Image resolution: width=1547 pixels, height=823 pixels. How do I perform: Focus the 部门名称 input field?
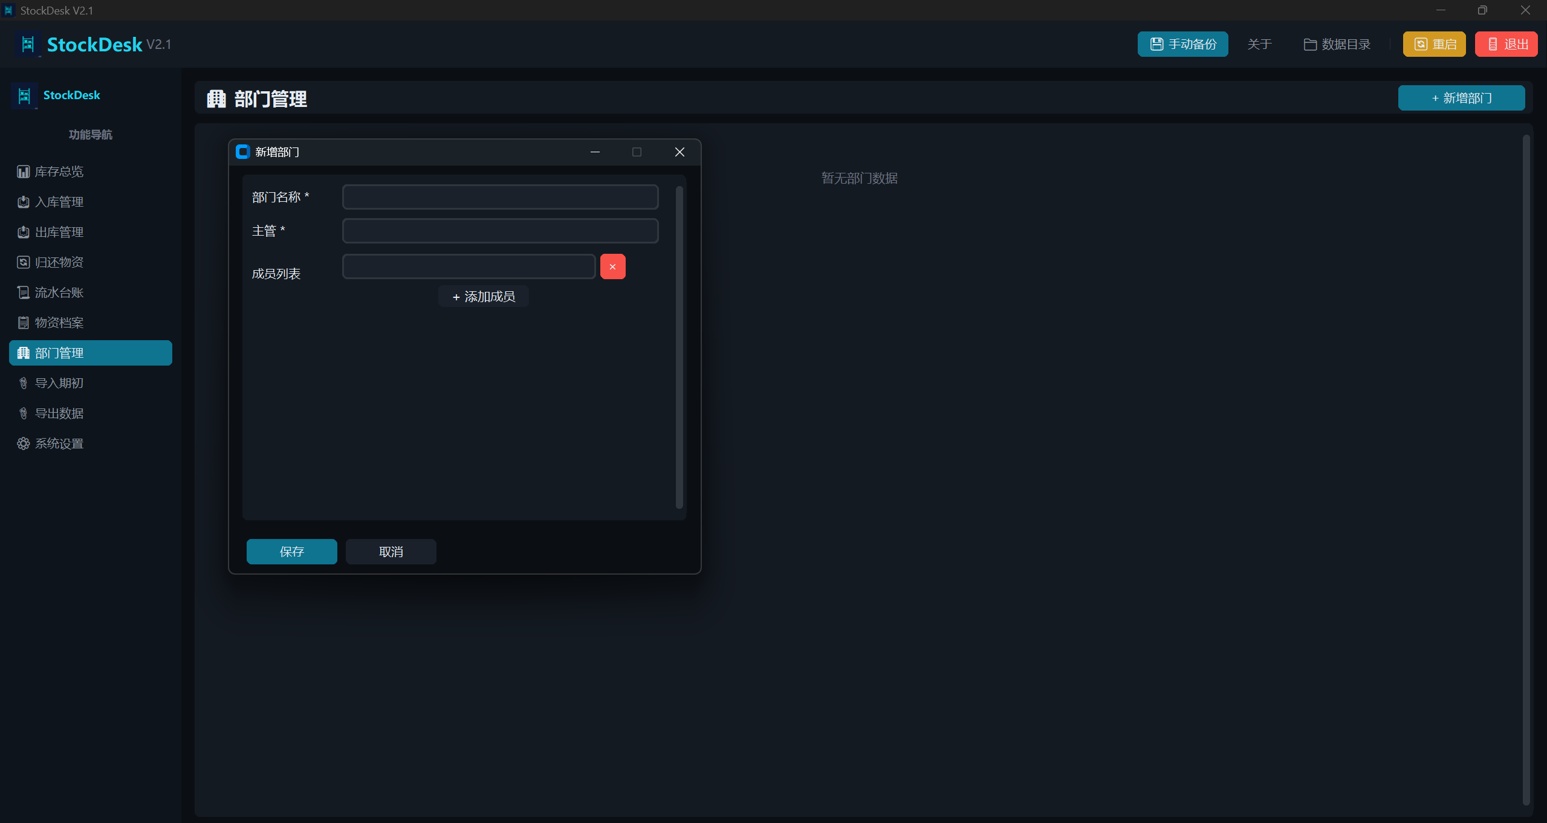click(500, 197)
